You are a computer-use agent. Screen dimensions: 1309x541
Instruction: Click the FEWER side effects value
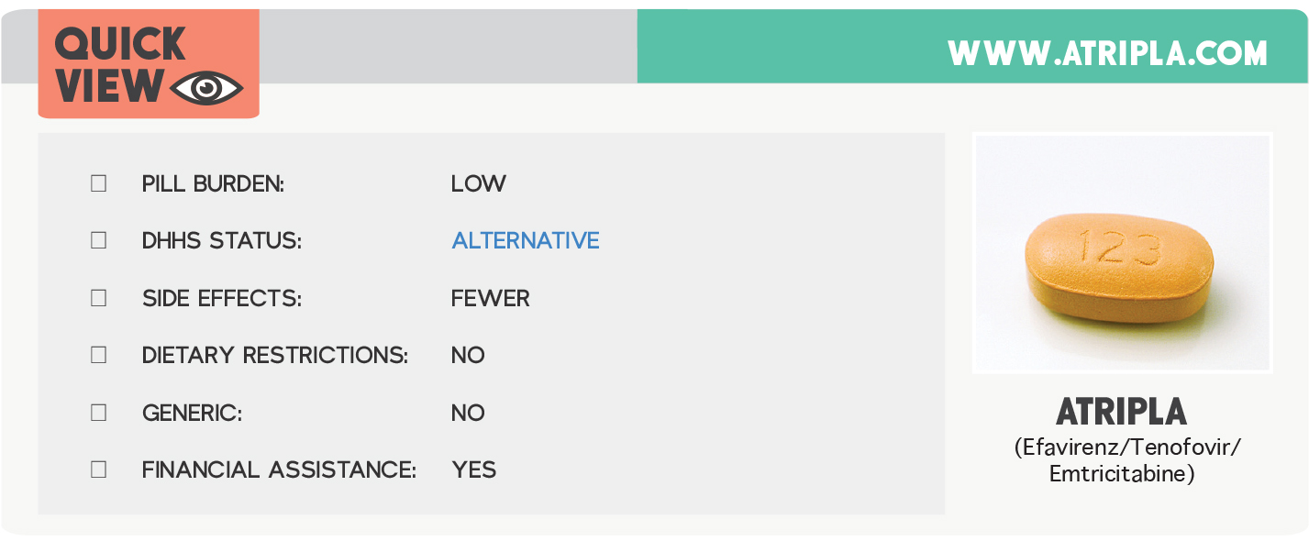click(490, 298)
